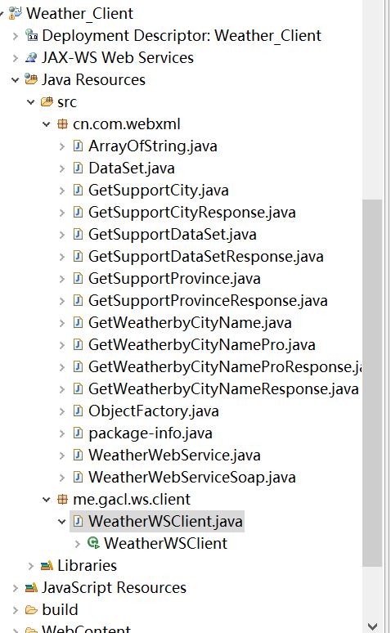Expand the Libraries node
Screen dimensions: 391x633
[31, 566]
